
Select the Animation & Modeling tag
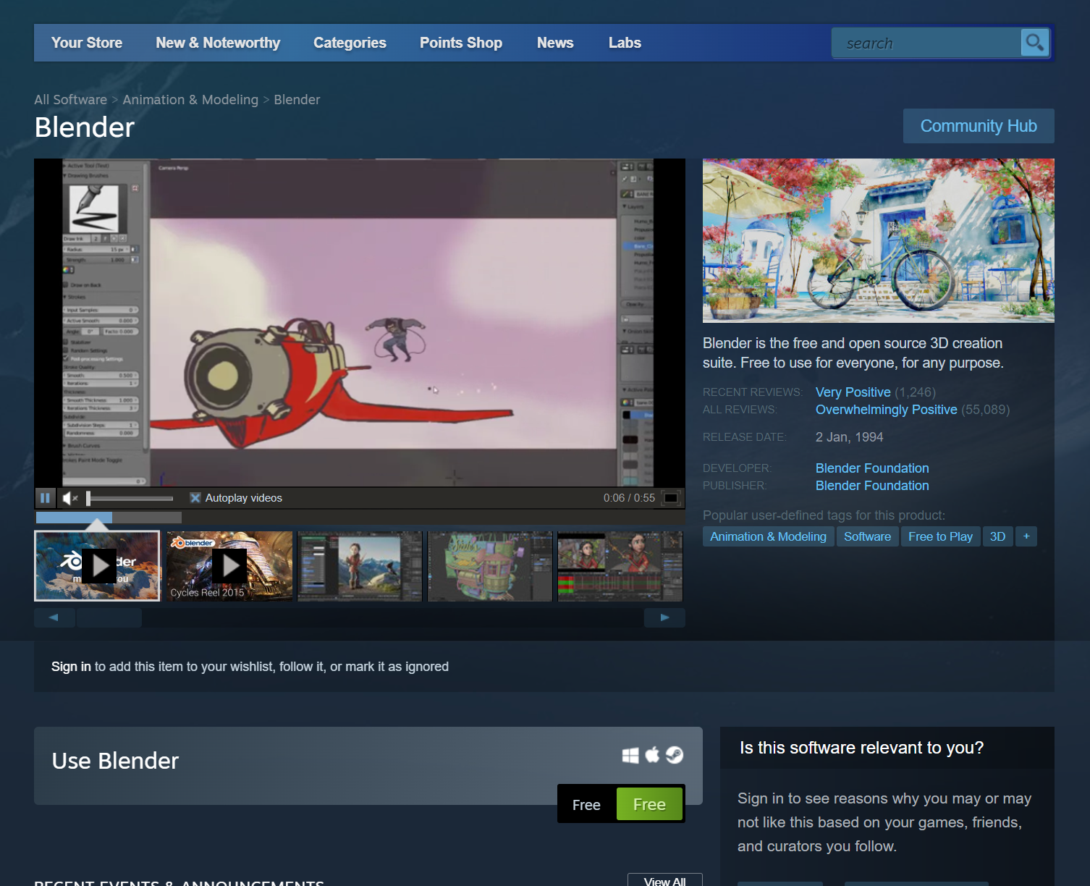(x=768, y=536)
